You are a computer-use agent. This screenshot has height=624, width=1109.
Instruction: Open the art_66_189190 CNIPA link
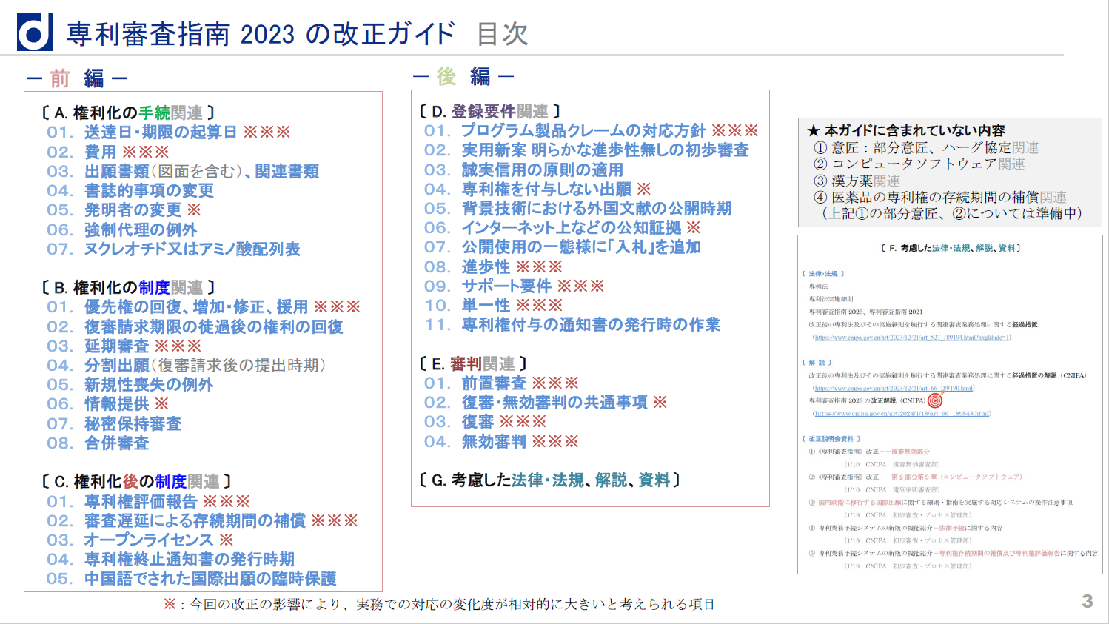pos(894,388)
